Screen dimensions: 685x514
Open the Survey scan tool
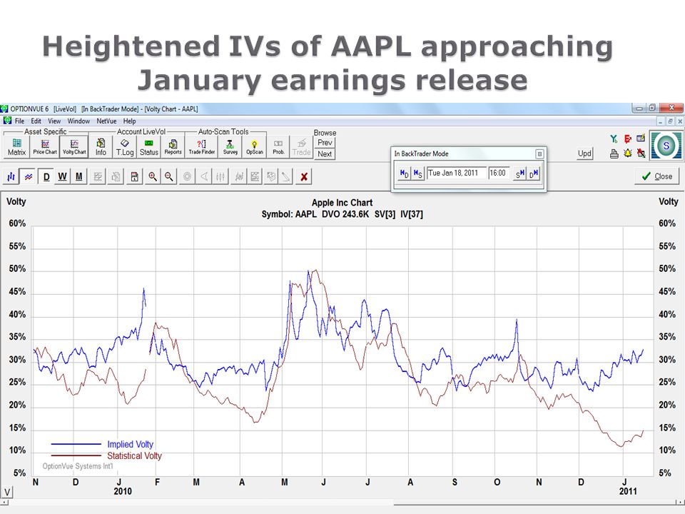tap(230, 147)
